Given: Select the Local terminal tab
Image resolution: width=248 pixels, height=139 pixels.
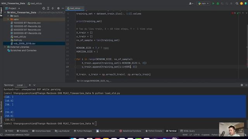Looking at the screenshot, I should [20, 85].
